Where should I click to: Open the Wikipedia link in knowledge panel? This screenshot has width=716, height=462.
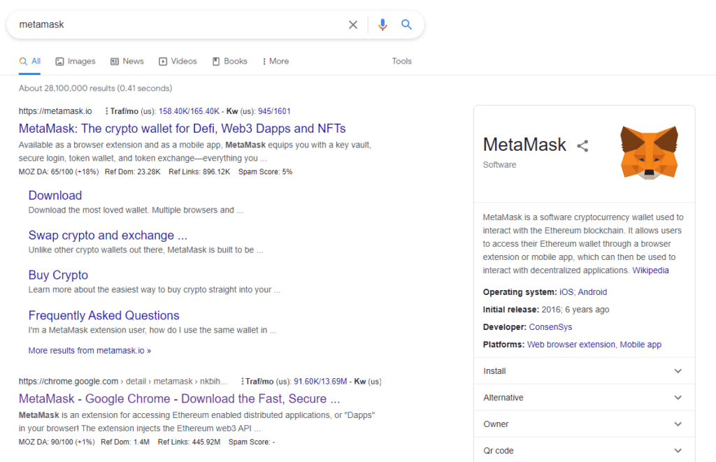pyautogui.click(x=650, y=270)
